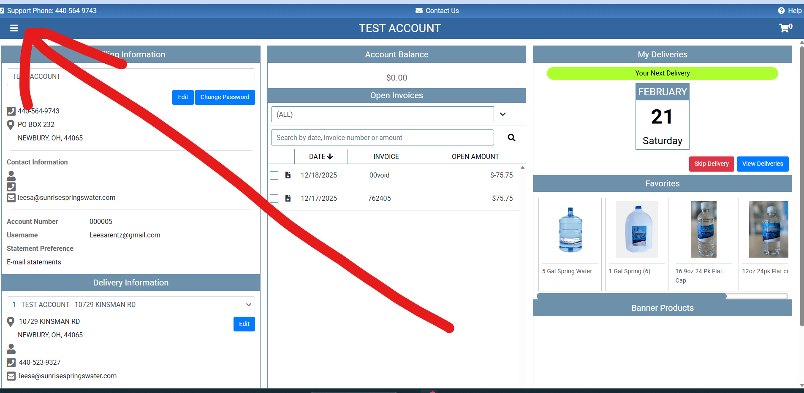The width and height of the screenshot is (804, 393).
Task: Click the Help question mark icon
Action: click(x=781, y=11)
